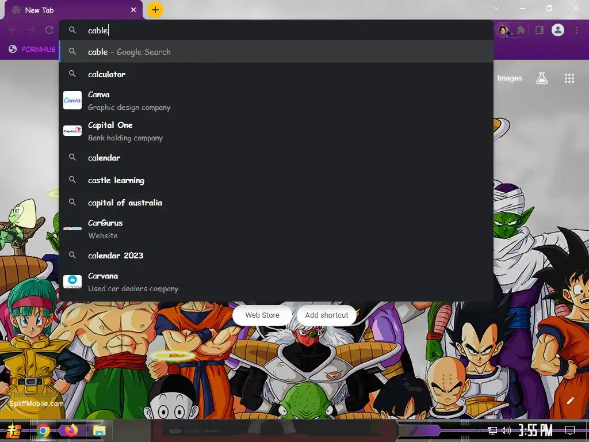Choose the 'calendar' suggestion
The width and height of the screenshot is (589, 442).
(276, 158)
